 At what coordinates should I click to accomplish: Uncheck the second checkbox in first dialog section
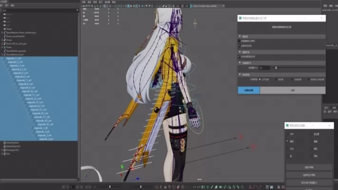coord(239,46)
